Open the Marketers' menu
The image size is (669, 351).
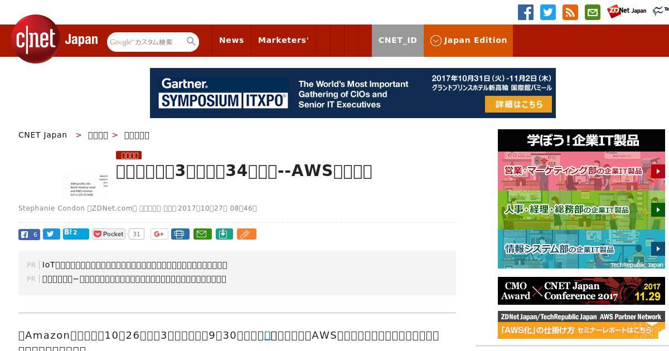click(x=283, y=40)
